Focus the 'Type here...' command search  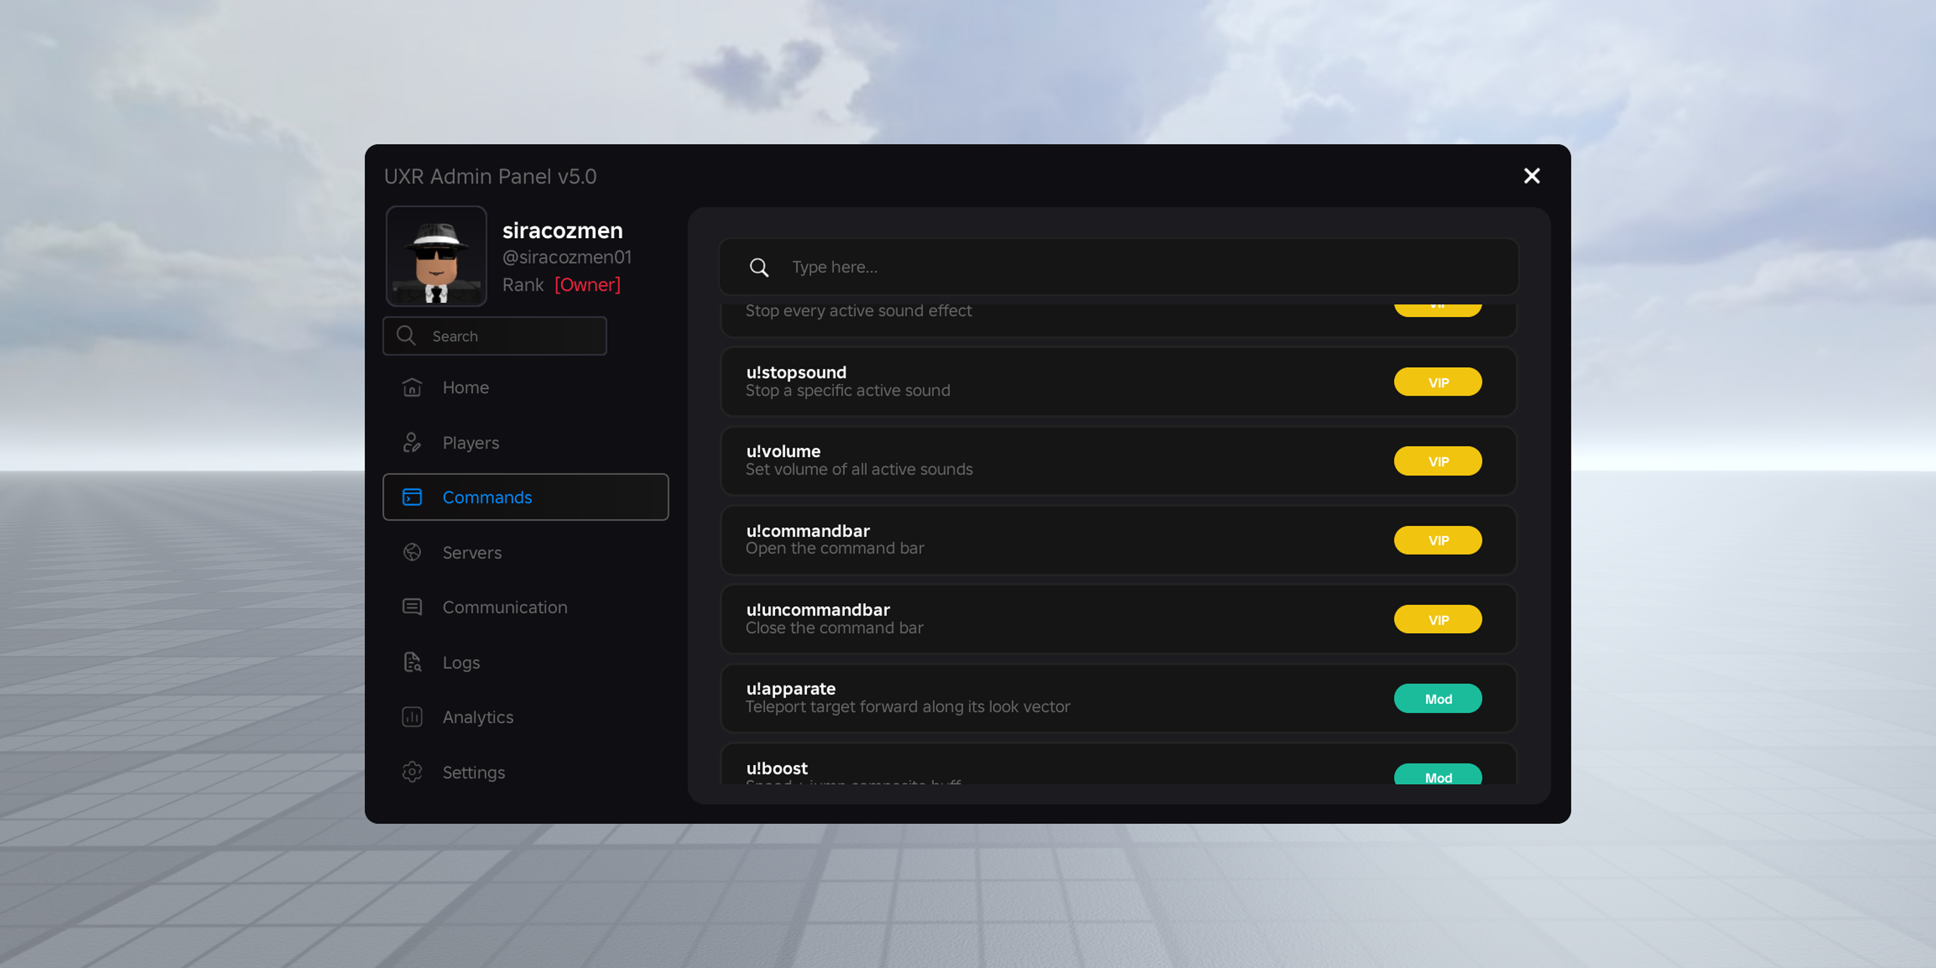(x=1118, y=267)
